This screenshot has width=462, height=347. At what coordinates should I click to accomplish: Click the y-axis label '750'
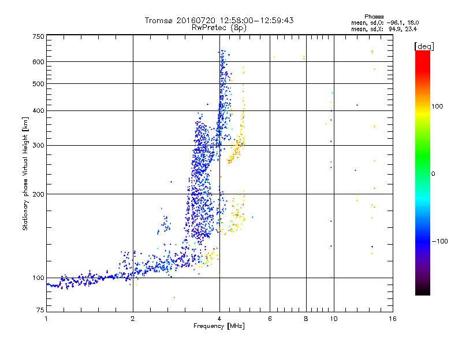(x=38, y=36)
